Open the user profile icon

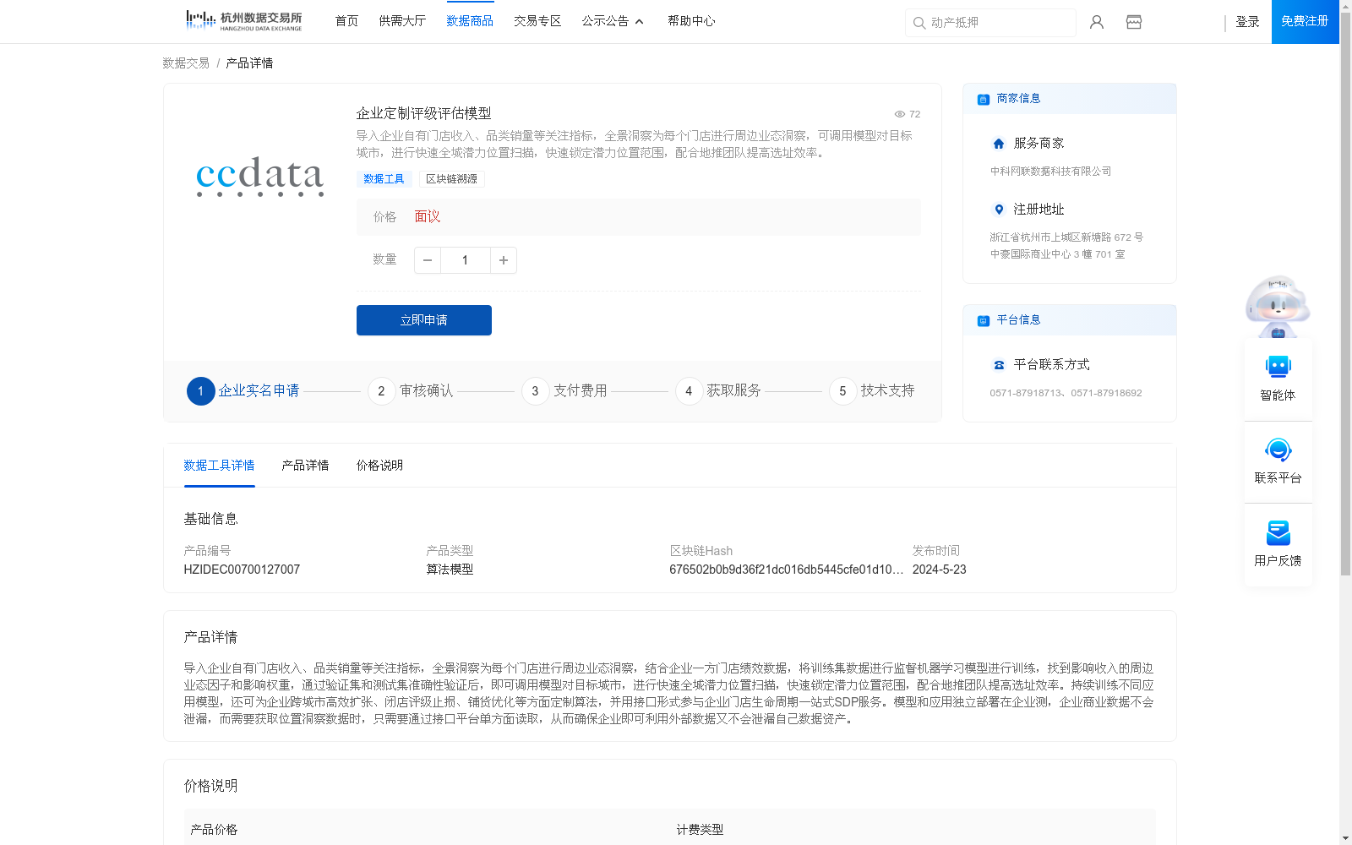[1097, 22]
